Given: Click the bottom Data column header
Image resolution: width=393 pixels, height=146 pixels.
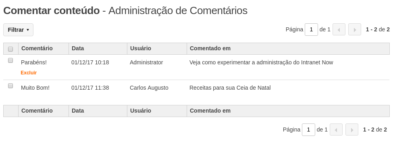Looking at the screenshot, I should pos(78,111).
